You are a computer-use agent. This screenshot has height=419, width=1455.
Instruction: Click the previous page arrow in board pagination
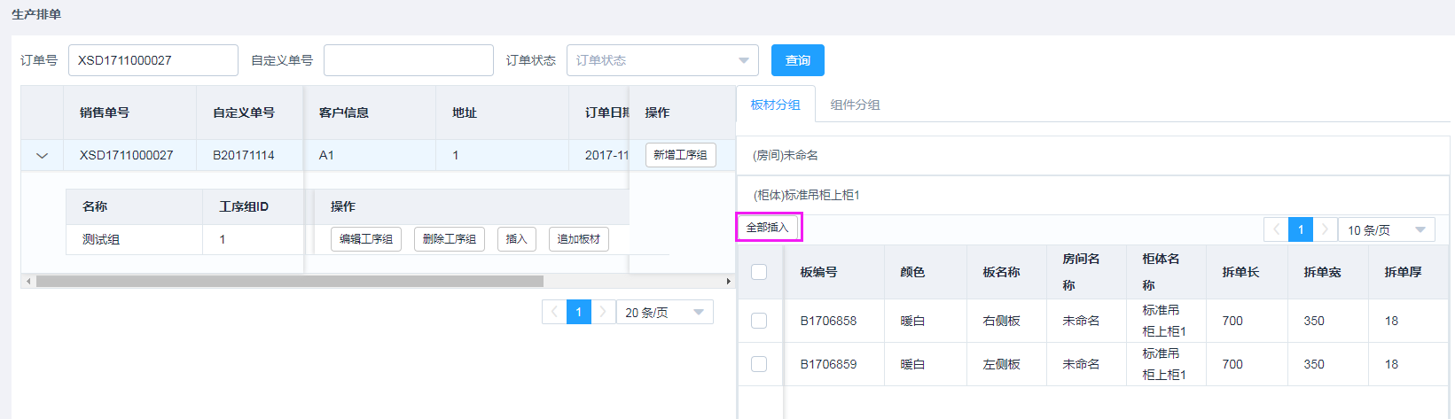point(1276,229)
